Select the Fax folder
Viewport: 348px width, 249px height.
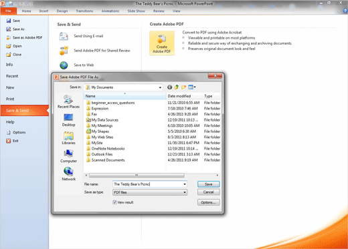pyautogui.click(x=92, y=114)
